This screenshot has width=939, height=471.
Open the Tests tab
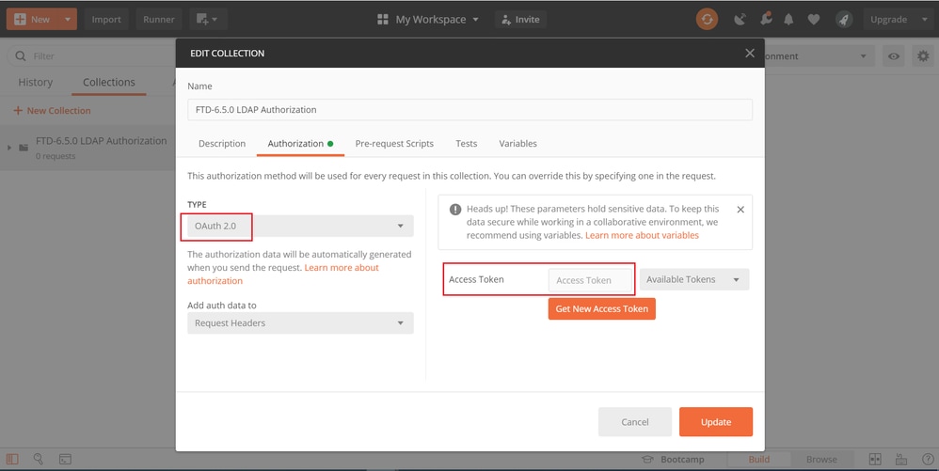pos(466,144)
